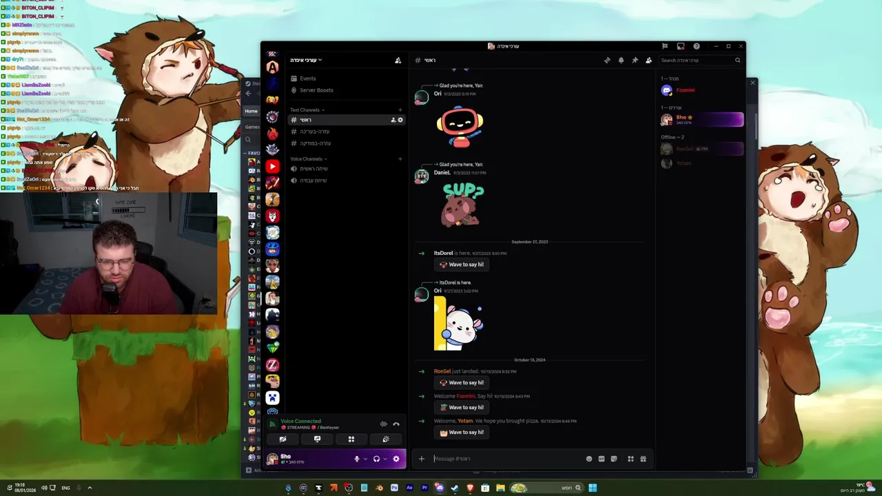This screenshot has width=882, height=496.
Task: Click ENG language indicator on taskbar
Action: tap(65, 488)
